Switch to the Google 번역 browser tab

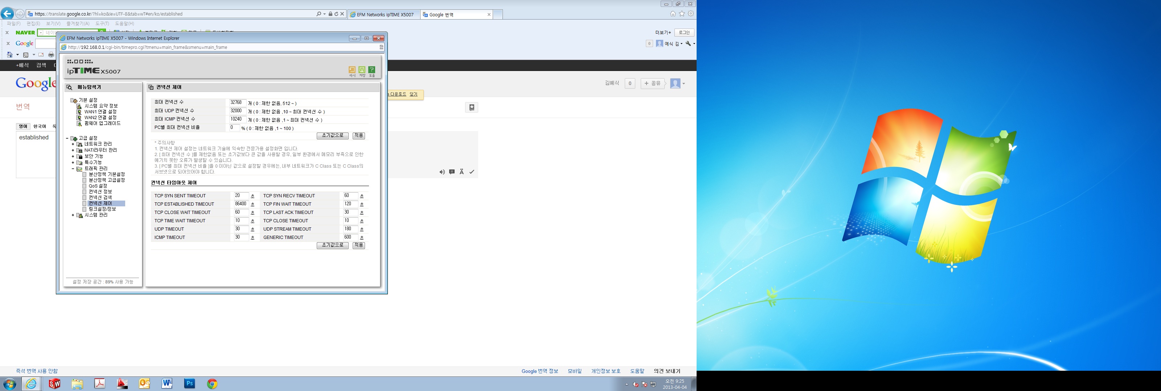pyautogui.click(x=456, y=14)
